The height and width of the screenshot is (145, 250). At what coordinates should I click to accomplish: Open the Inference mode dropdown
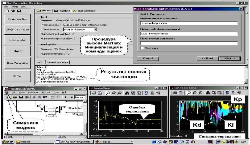pos(95,29)
